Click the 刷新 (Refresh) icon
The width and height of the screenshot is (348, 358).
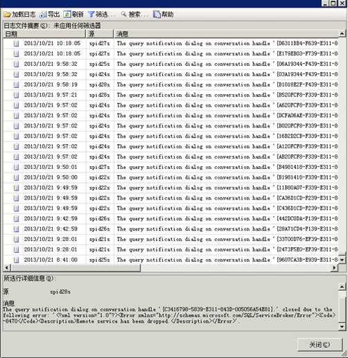pos(67,15)
